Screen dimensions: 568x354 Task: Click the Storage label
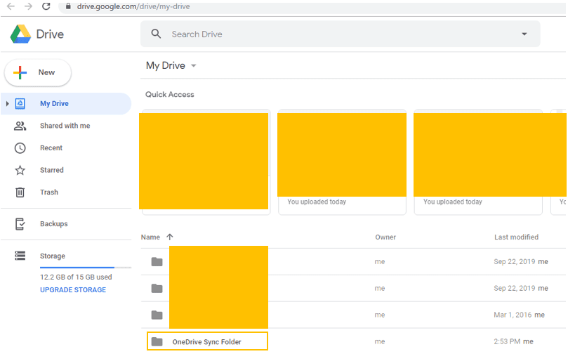point(53,256)
